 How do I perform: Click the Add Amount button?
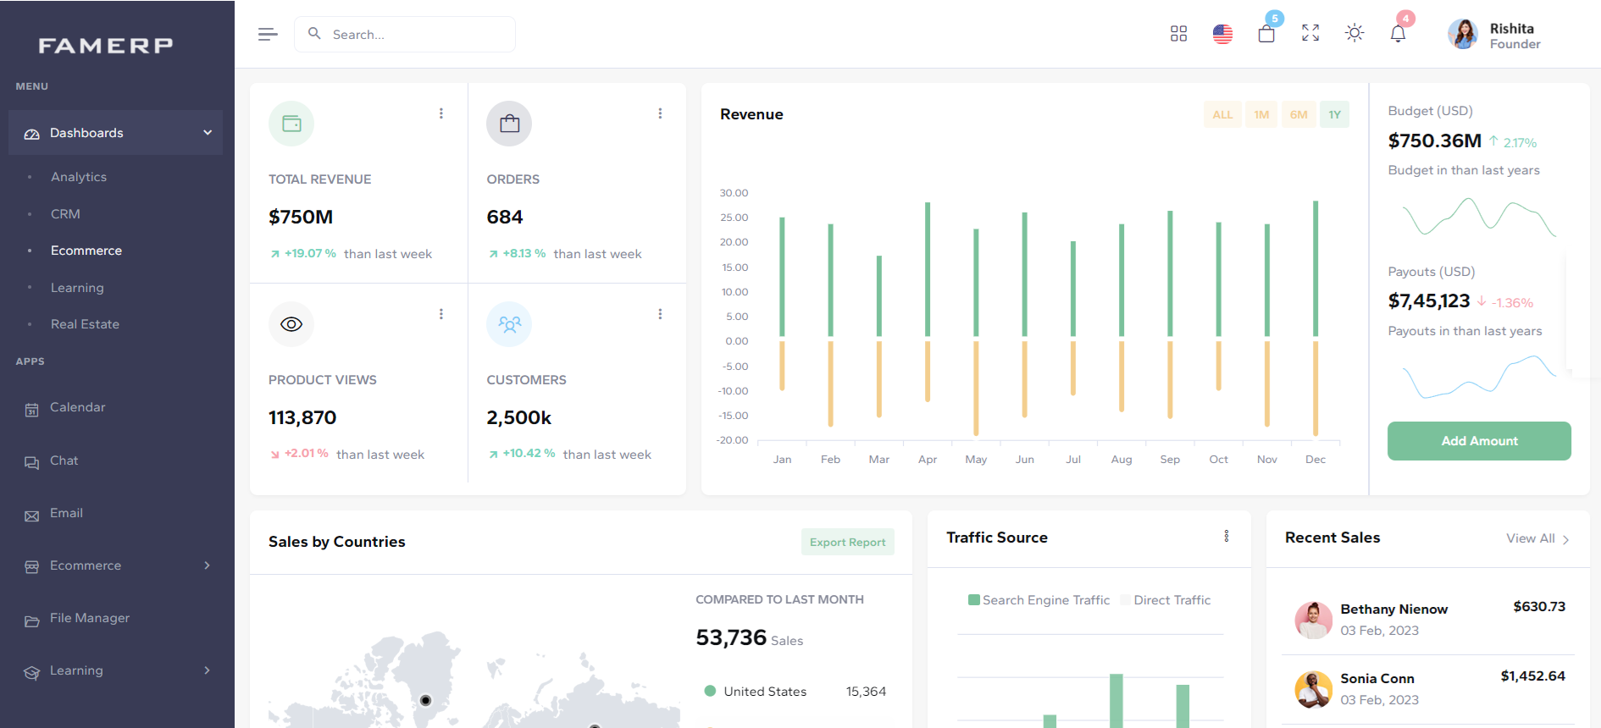click(1479, 441)
